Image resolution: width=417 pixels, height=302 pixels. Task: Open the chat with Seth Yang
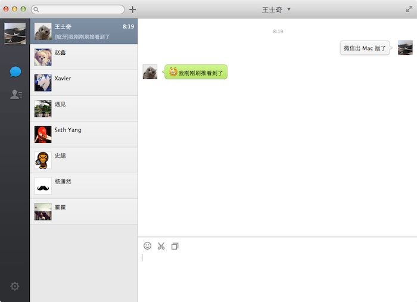click(84, 135)
